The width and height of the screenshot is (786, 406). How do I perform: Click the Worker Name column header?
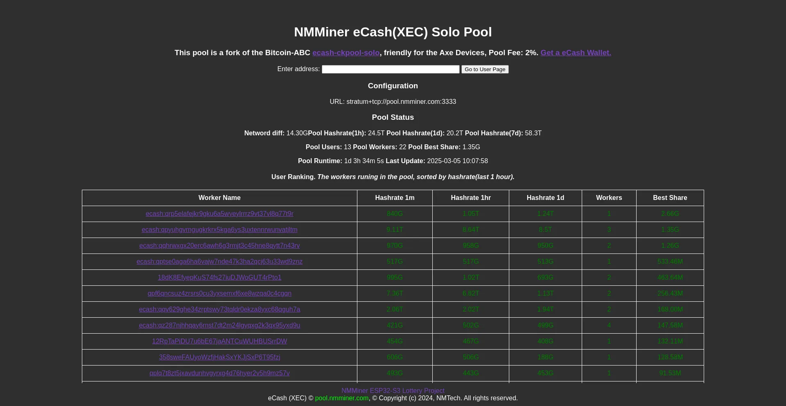[219, 198]
